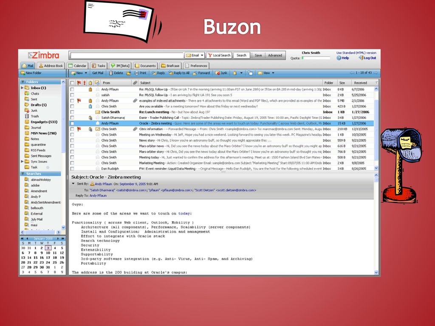Screen dimensions: 435x326
Task: Click Use Standard (HTML) version link
Action: [356, 53]
